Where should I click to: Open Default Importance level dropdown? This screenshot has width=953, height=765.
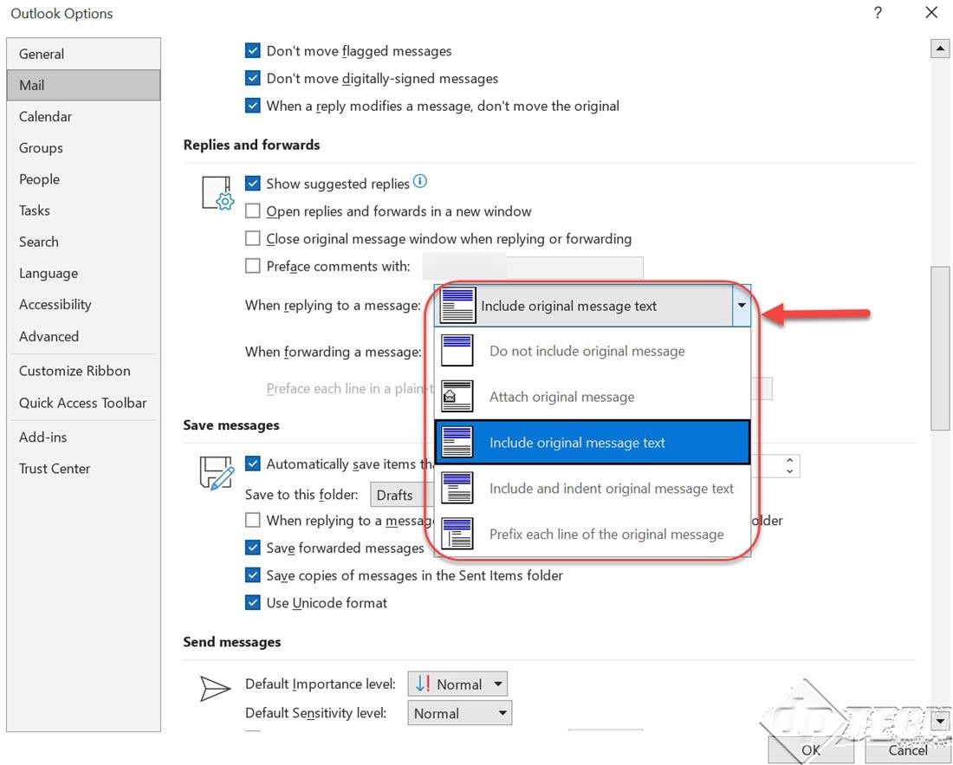click(x=457, y=684)
